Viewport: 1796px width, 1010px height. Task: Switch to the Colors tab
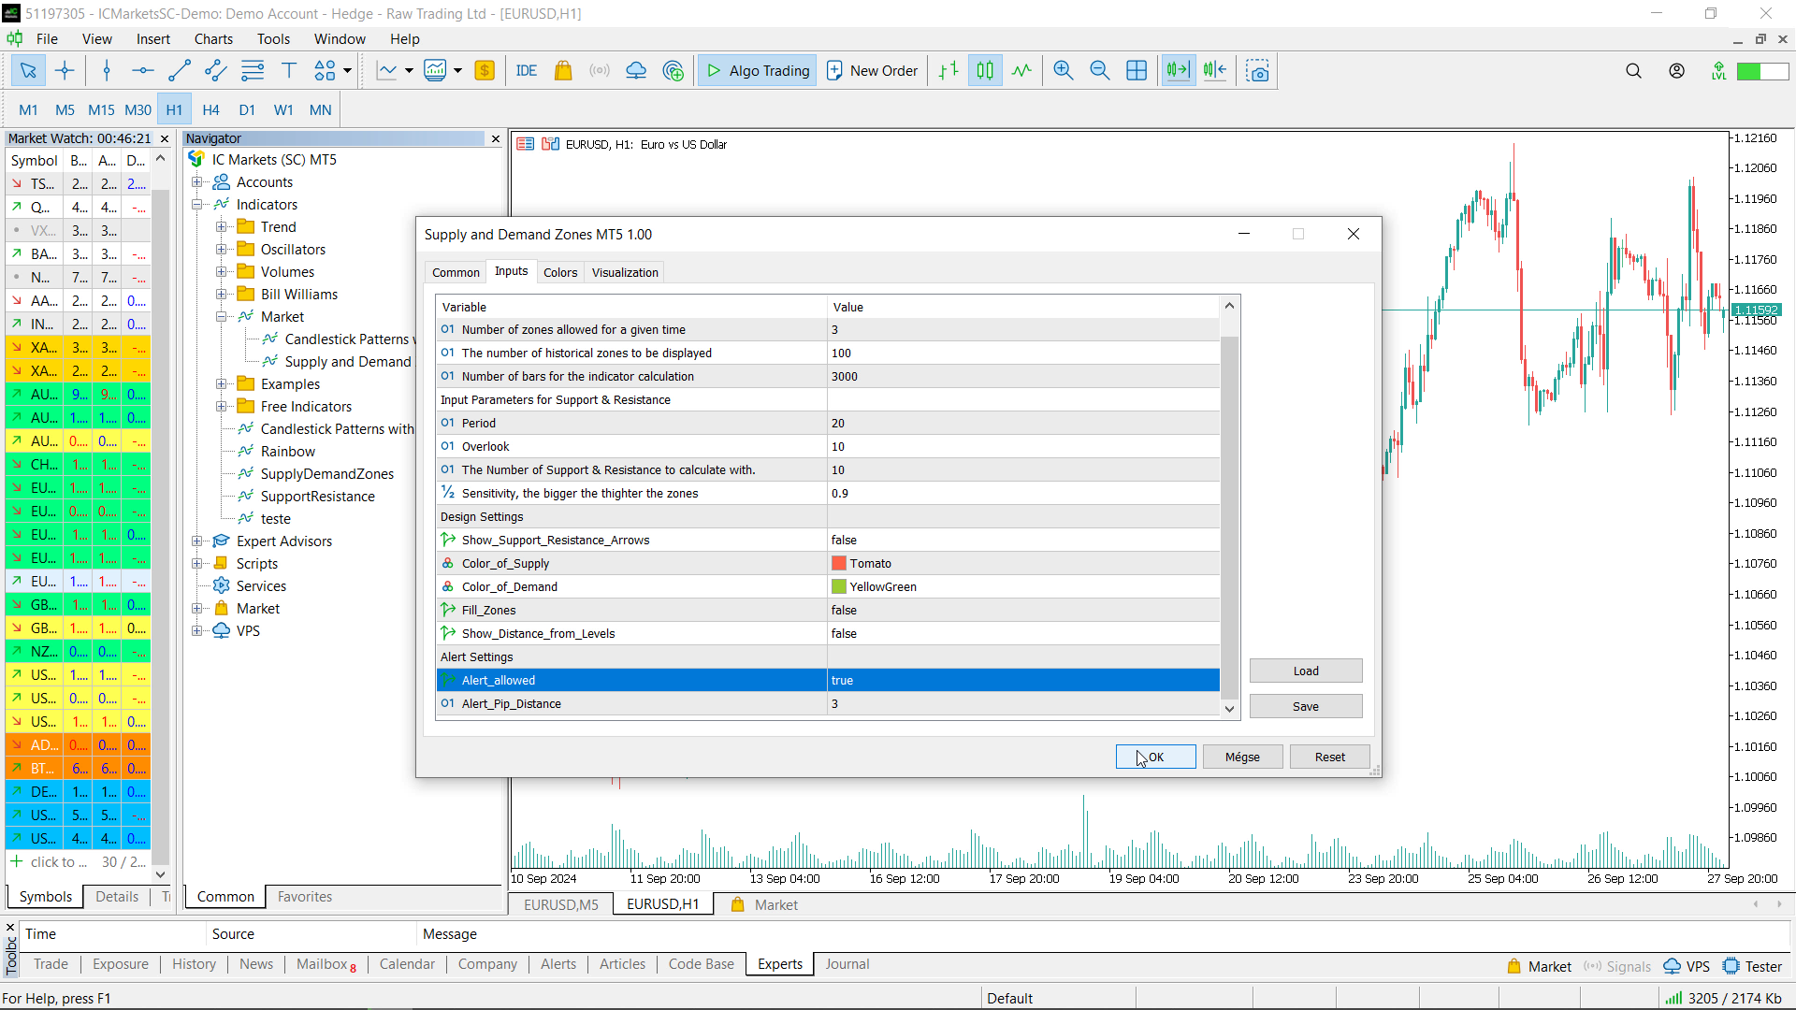coord(559,271)
